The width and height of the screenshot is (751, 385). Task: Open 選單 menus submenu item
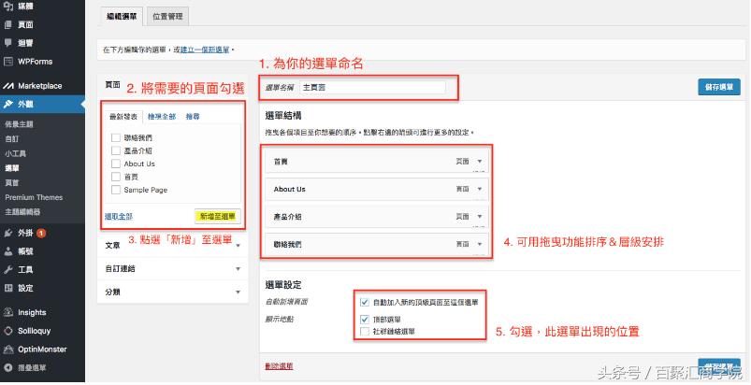click(x=12, y=168)
